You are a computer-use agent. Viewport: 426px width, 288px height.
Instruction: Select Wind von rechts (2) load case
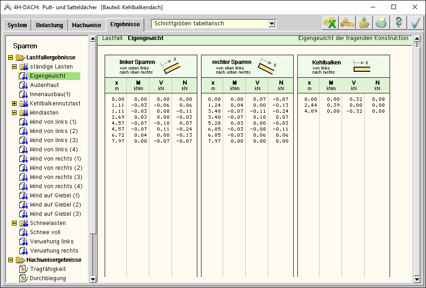tap(56, 168)
